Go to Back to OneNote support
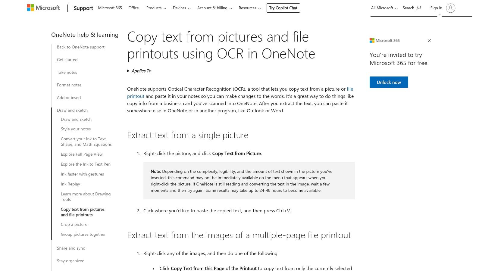 80,47
